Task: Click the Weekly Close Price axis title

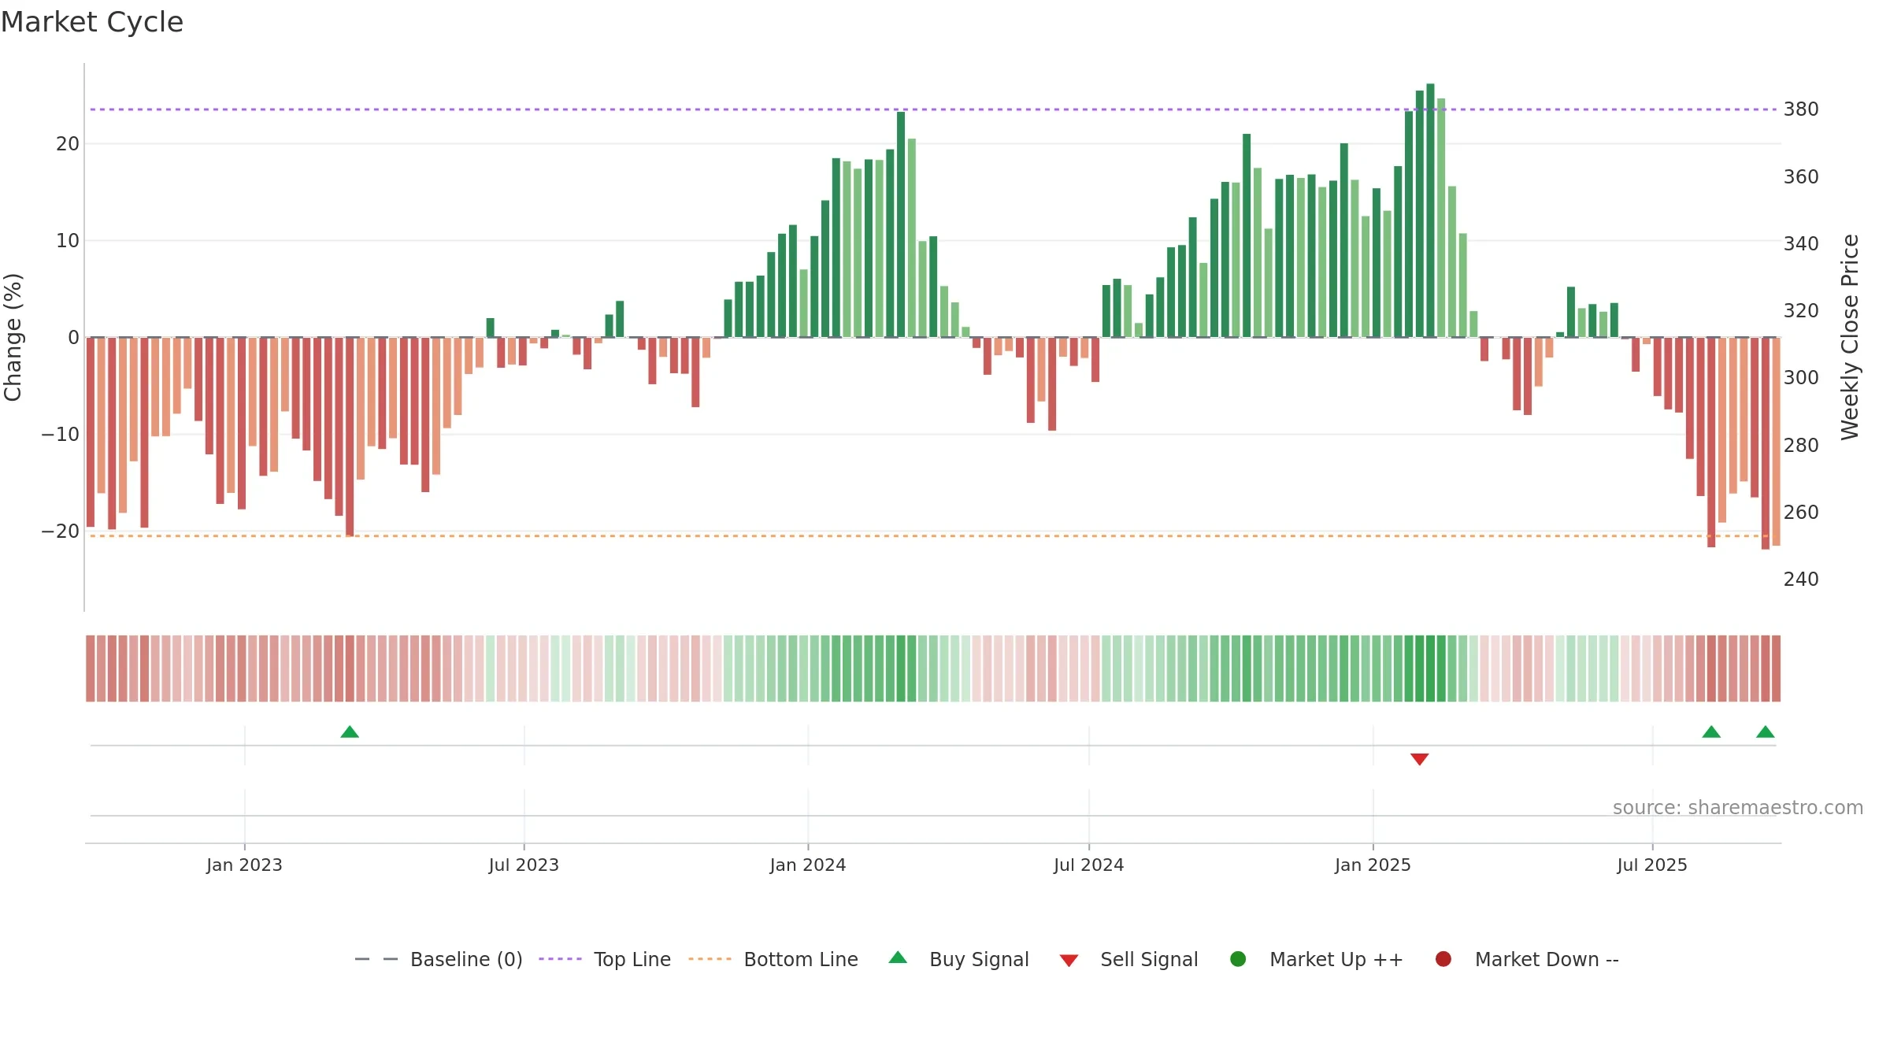Action: [x=1850, y=337]
